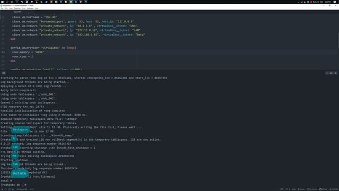The height and width of the screenshot is (191, 339).
Task: Open the Word icon in taskbar
Action: pos(47,2)
